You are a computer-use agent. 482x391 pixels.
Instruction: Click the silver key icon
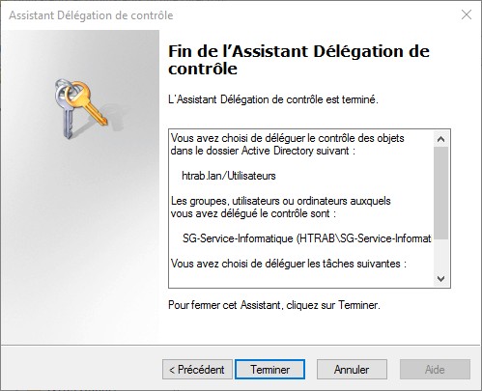click(66, 111)
